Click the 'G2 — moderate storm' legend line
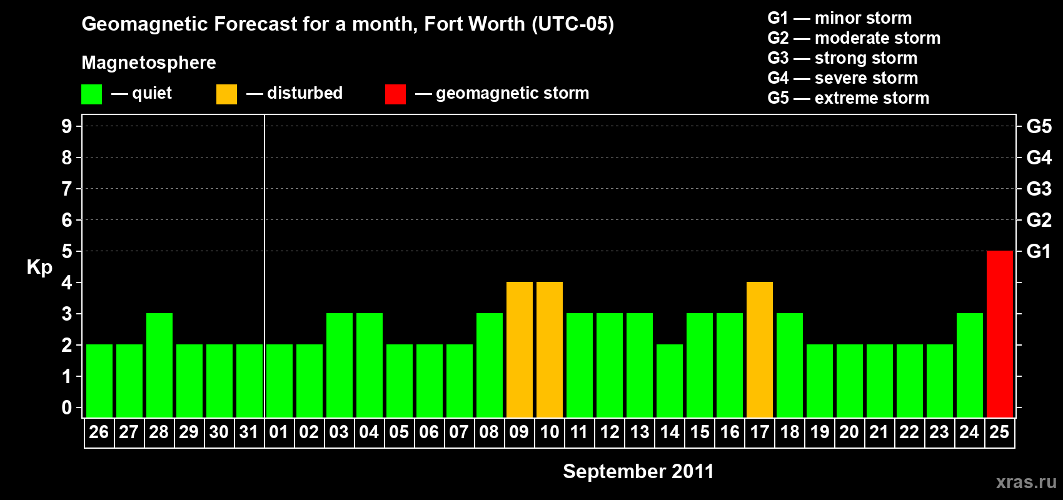Screen dimensions: 1063x500 click(x=854, y=38)
